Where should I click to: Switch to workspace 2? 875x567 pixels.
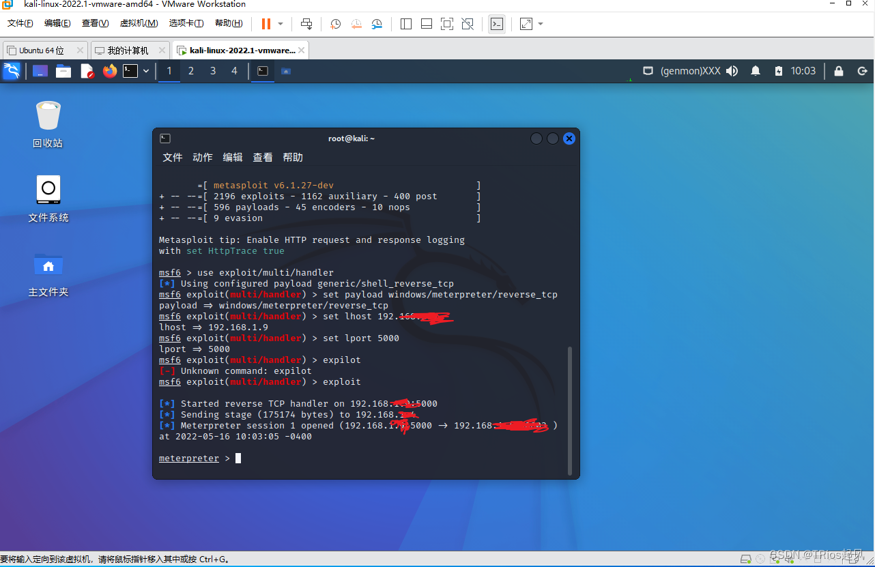point(191,71)
